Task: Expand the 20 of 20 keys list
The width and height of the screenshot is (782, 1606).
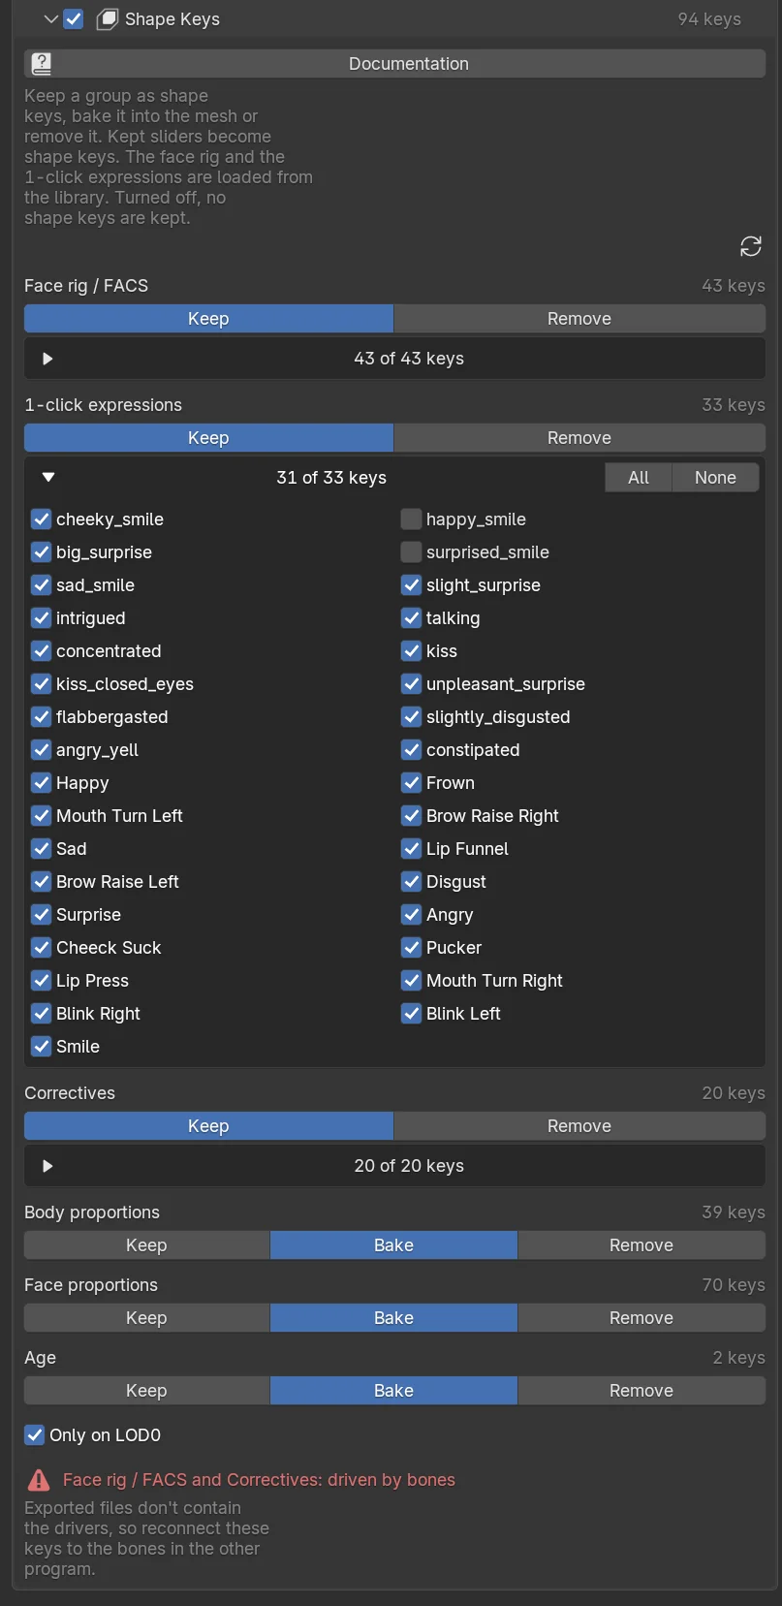Action: pos(47,1166)
